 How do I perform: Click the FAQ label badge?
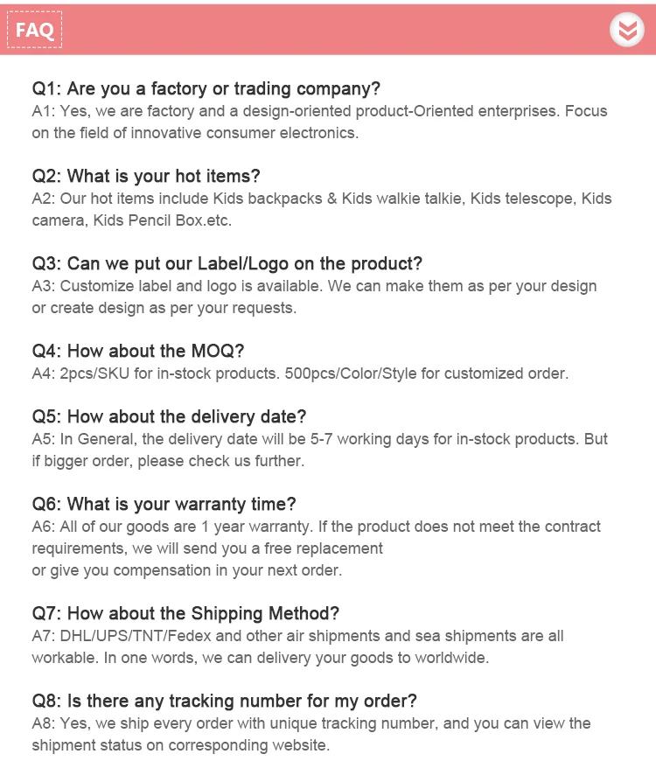point(35,30)
